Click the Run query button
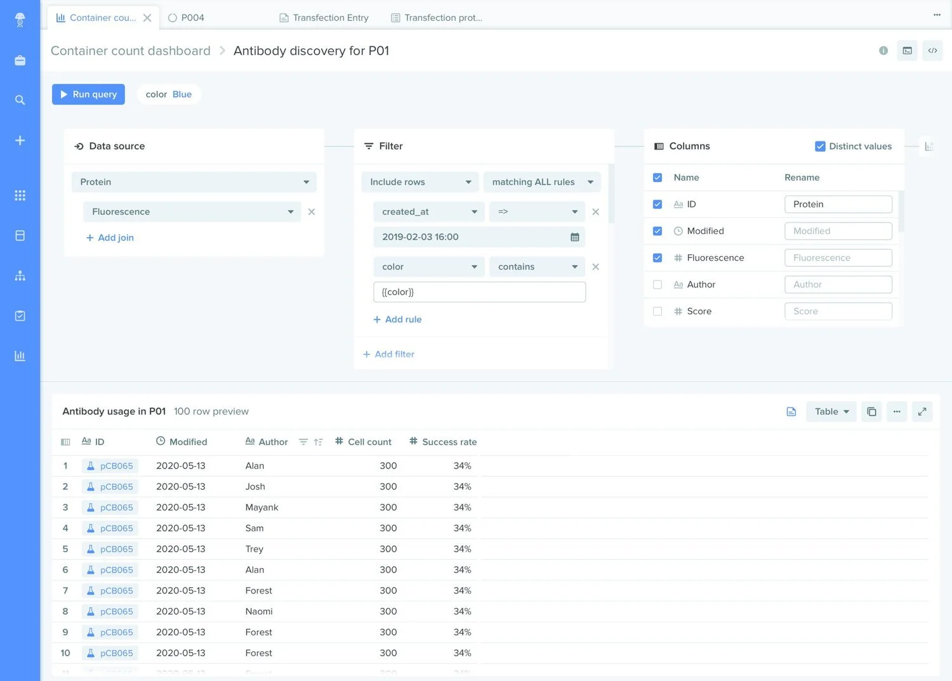 point(88,94)
